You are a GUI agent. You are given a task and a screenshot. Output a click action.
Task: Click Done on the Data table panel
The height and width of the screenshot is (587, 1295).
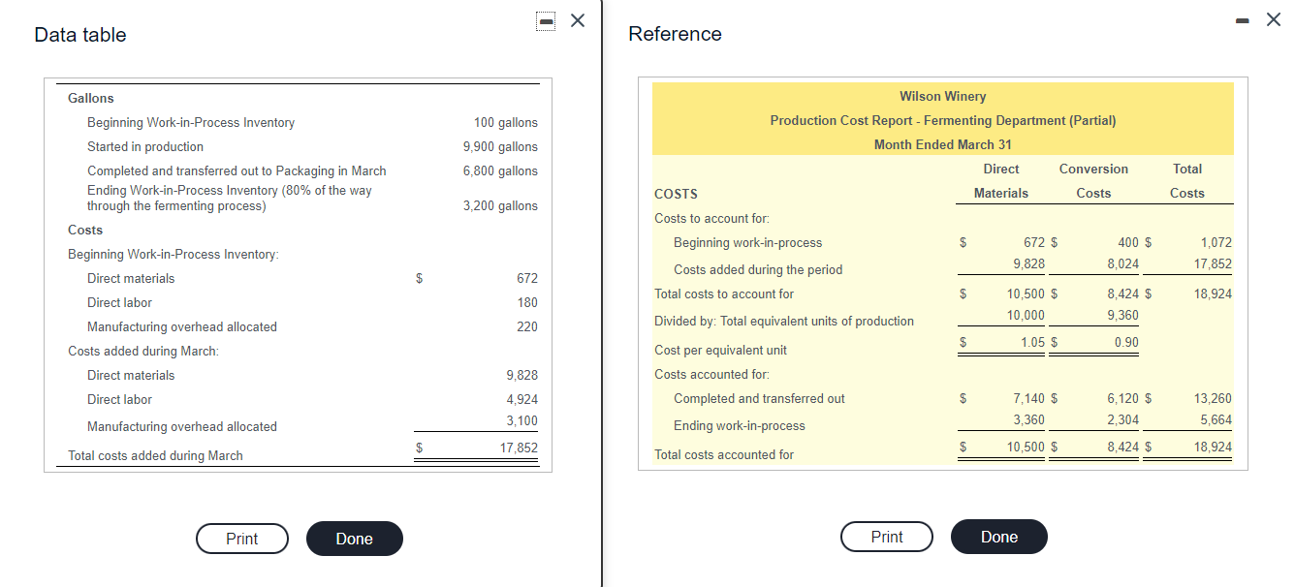[354, 539]
